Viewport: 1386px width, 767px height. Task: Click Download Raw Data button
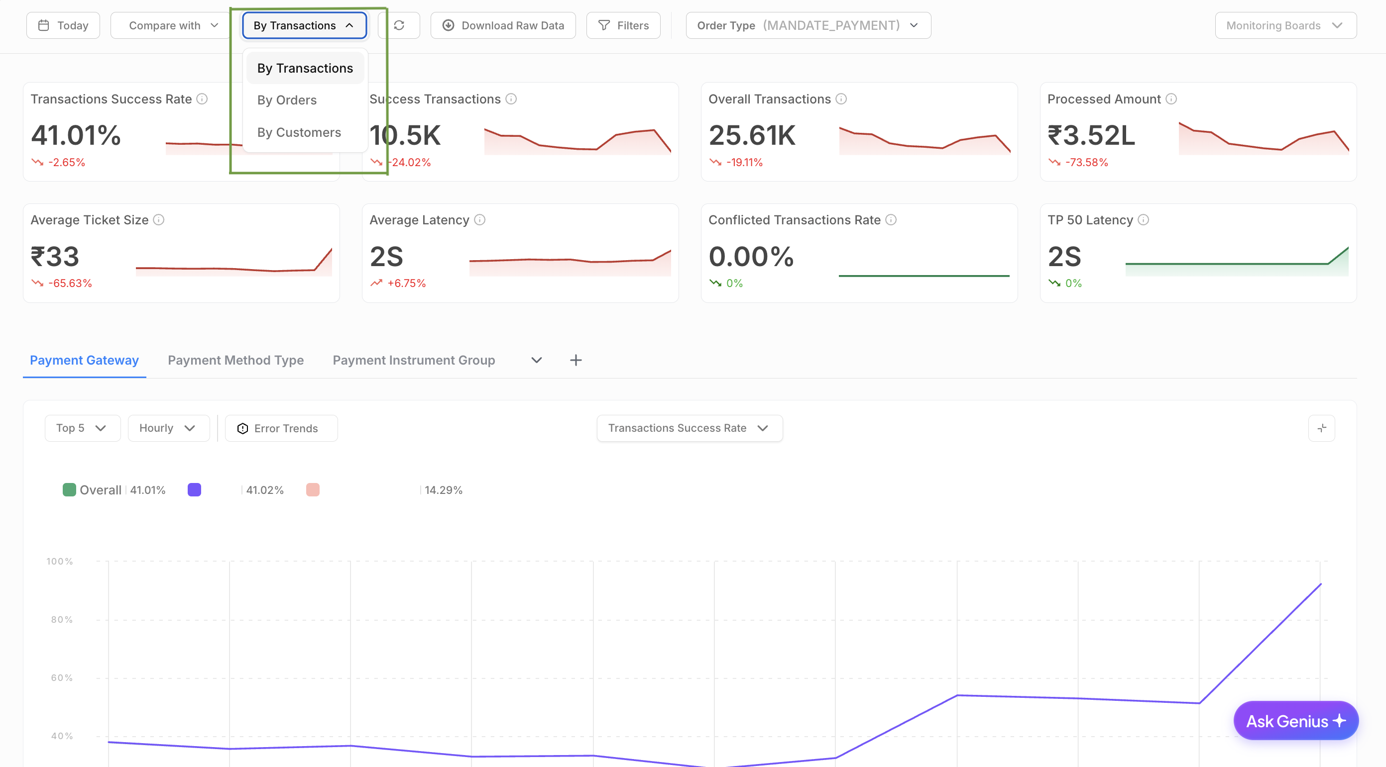pos(502,25)
